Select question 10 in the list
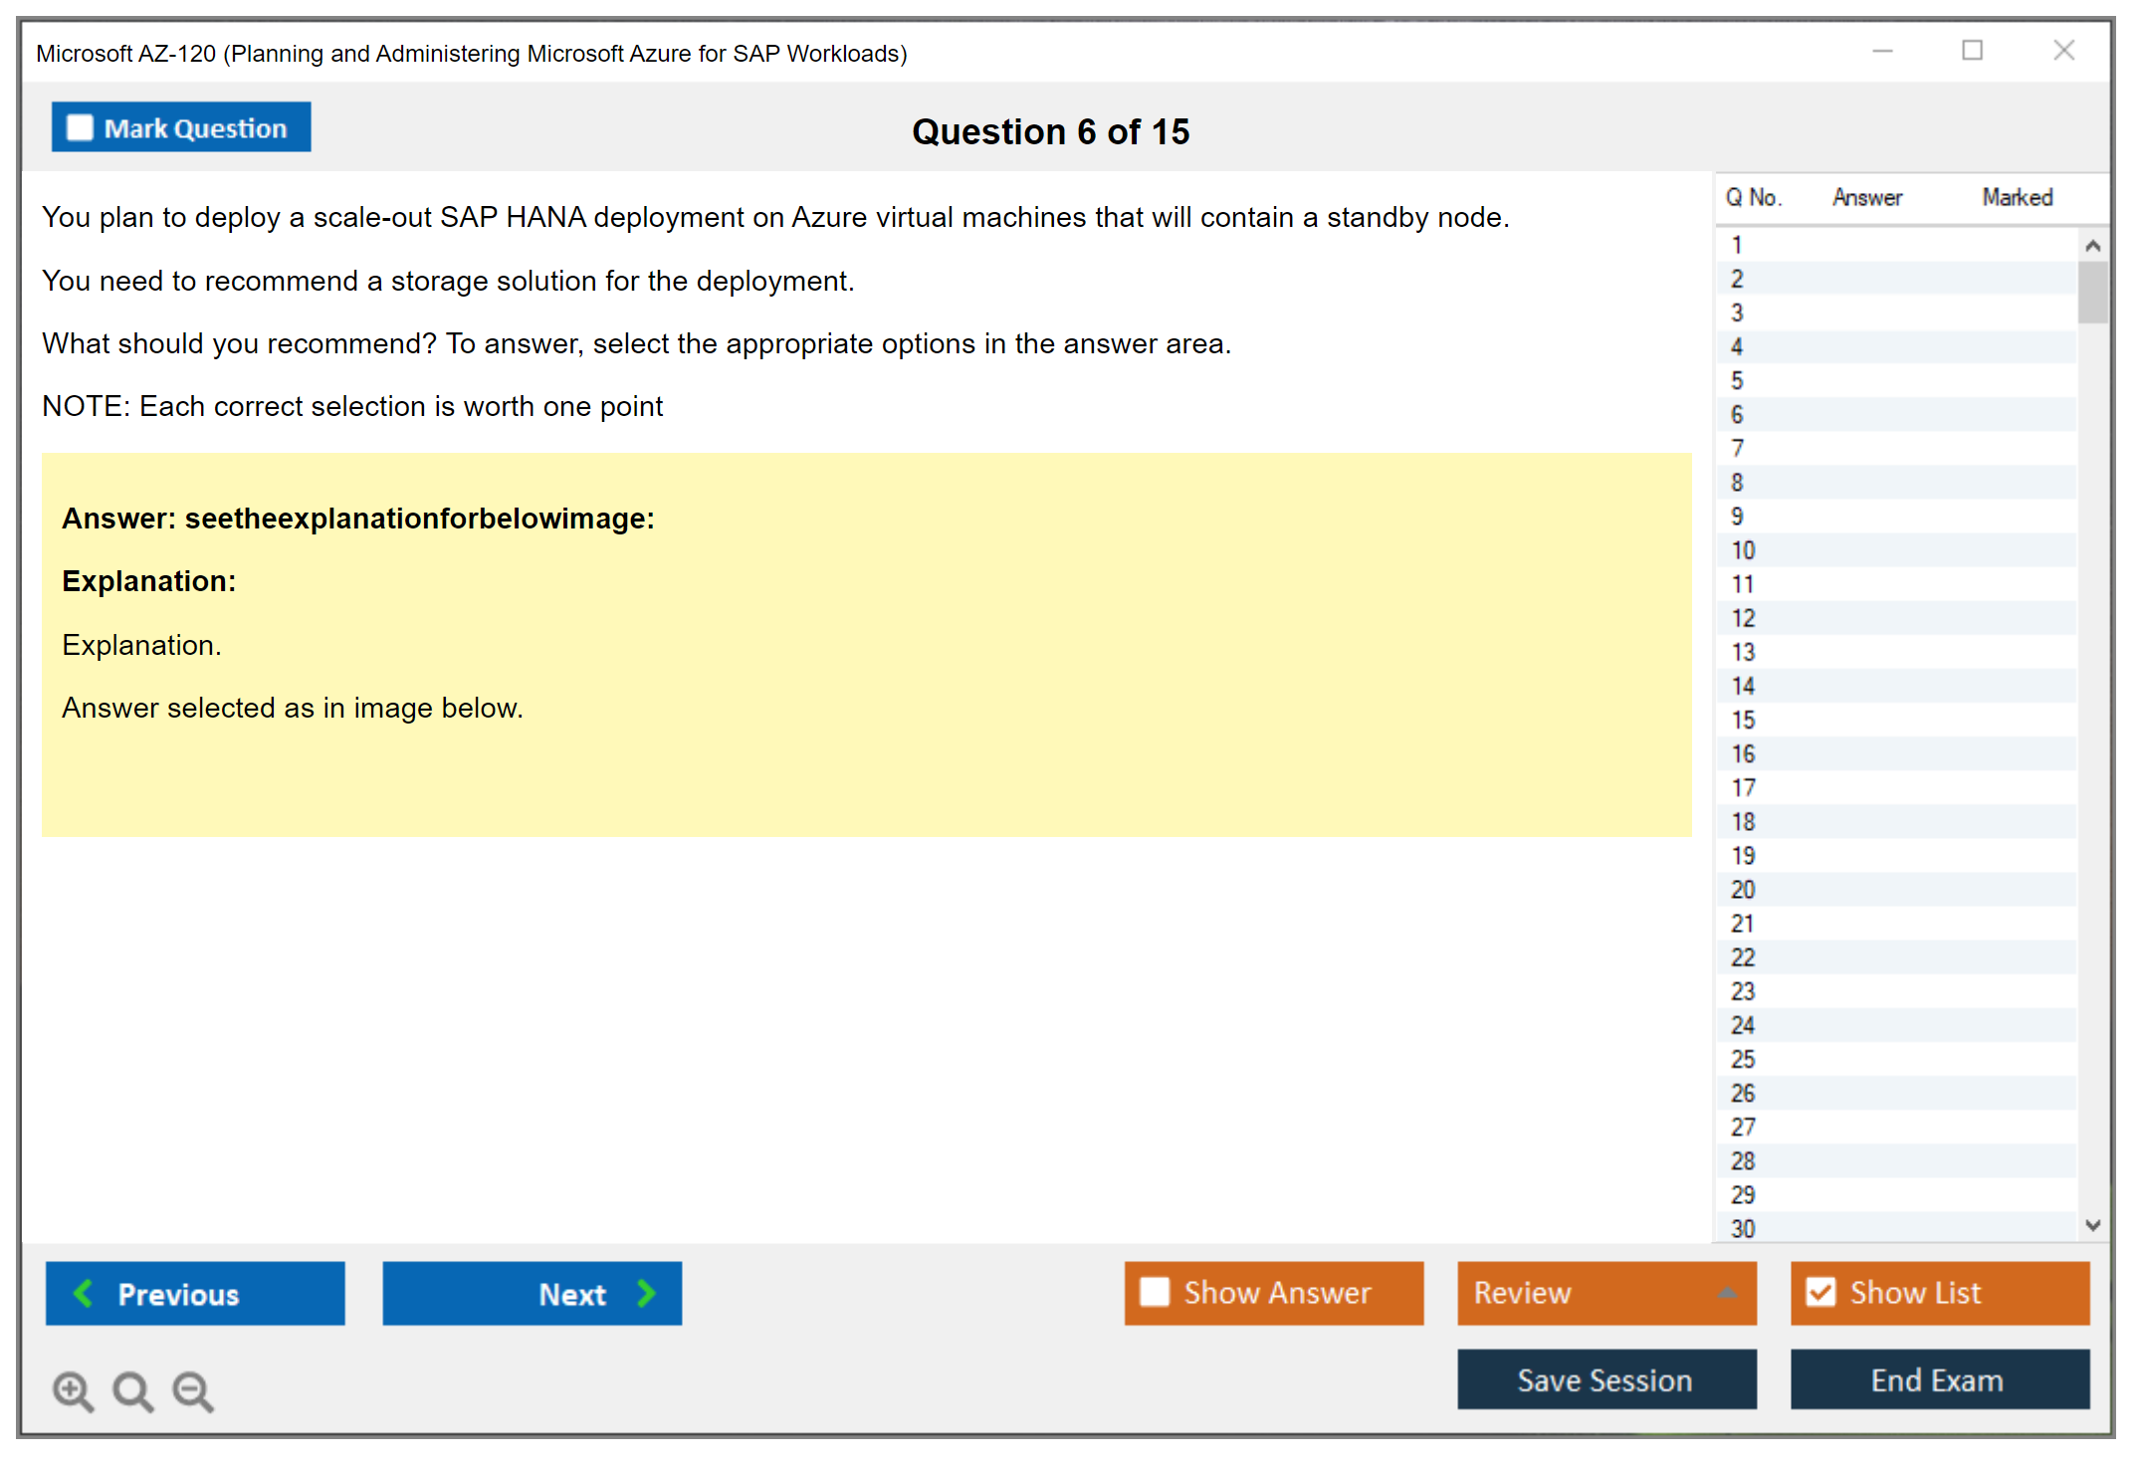2140x1463 pixels. click(1744, 550)
